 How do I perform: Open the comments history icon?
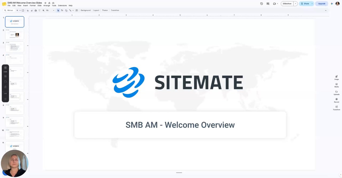(x=268, y=4)
